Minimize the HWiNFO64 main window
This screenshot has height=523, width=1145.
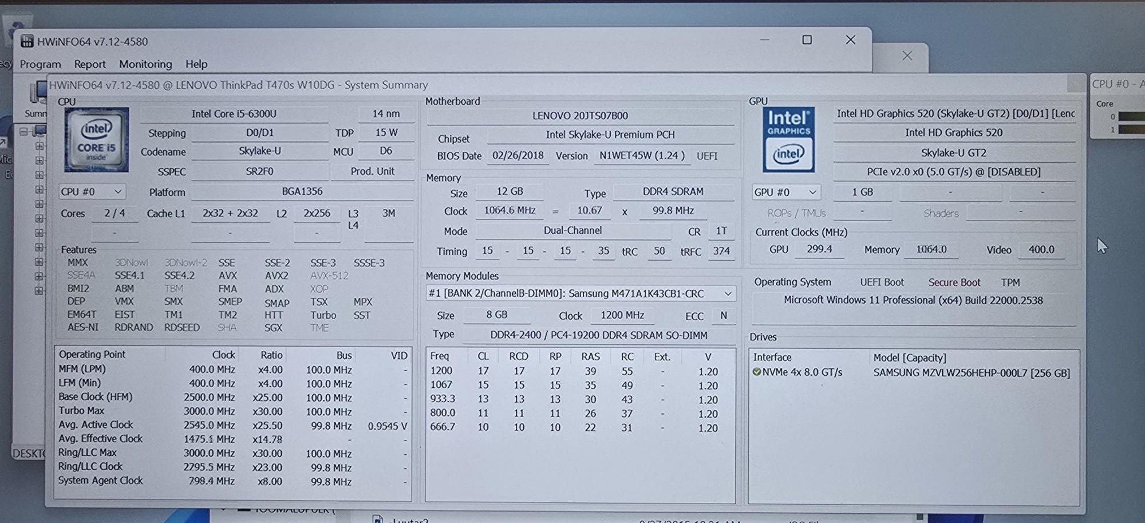point(764,40)
